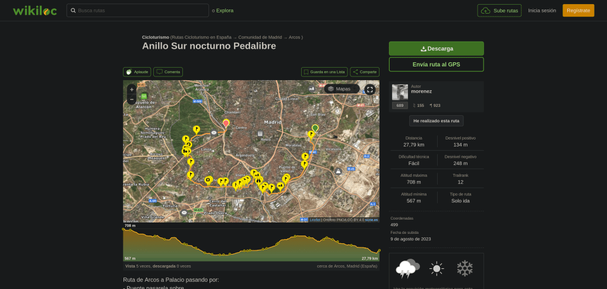This screenshot has width=607, height=289.
Task: Click the 'Sube rutas' upload button
Action: click(499, 11)
